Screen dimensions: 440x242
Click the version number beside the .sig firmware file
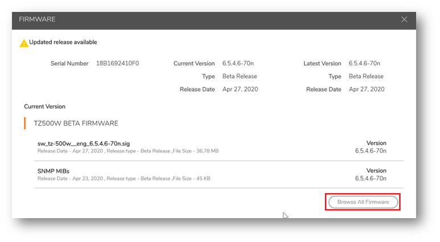click(370, 151)
